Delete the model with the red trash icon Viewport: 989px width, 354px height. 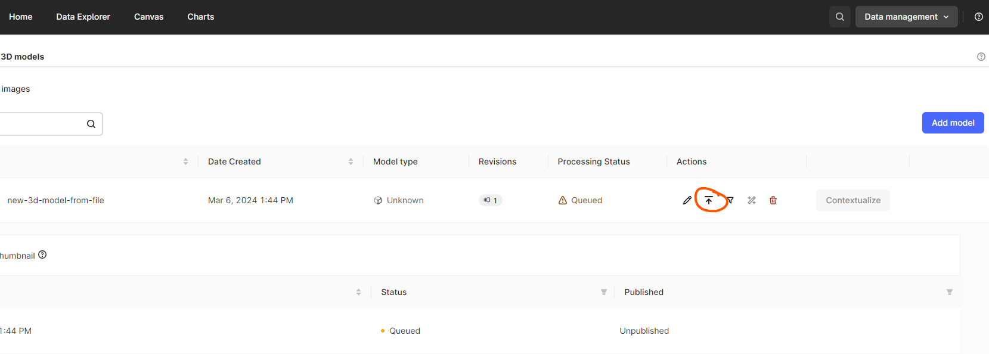pyautogui.click(x=773, y=200)
